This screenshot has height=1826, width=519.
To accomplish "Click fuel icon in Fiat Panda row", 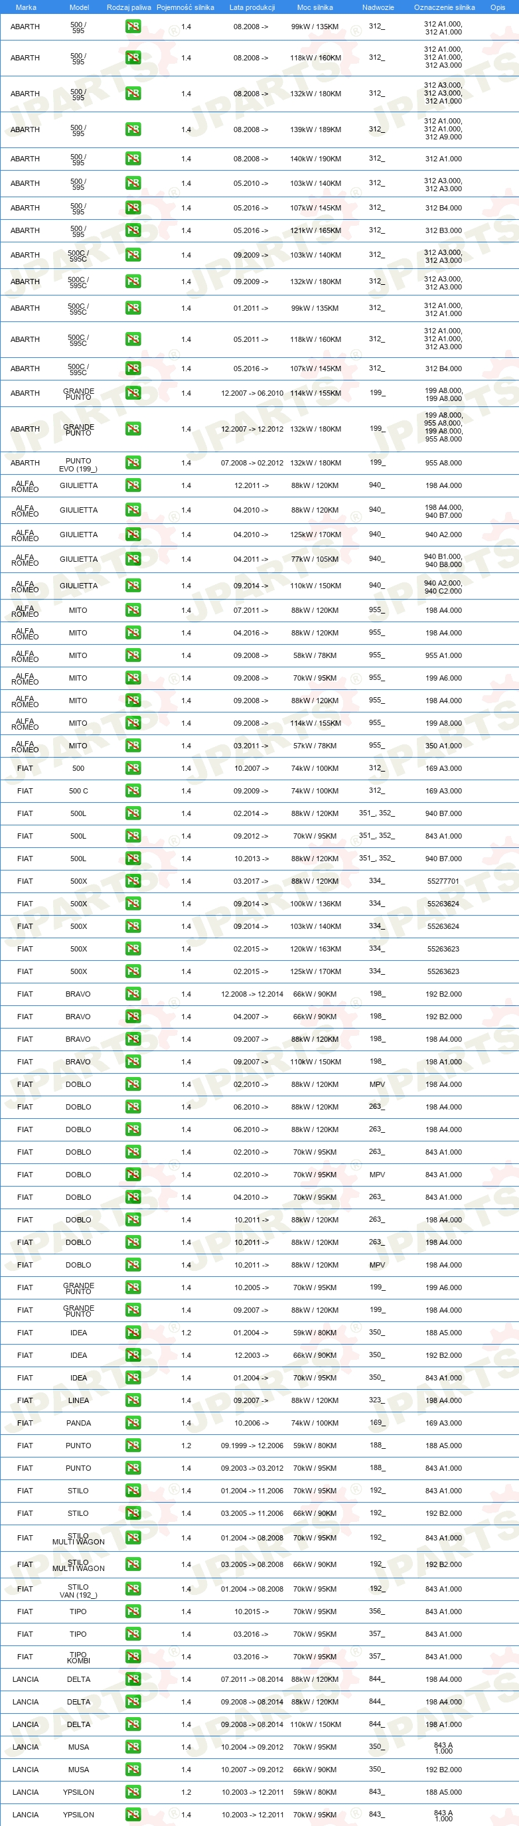I will [133, 1424].
